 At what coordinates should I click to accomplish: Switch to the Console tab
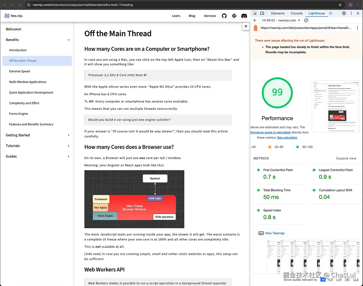pyautogui.click(x=296, y=13)
